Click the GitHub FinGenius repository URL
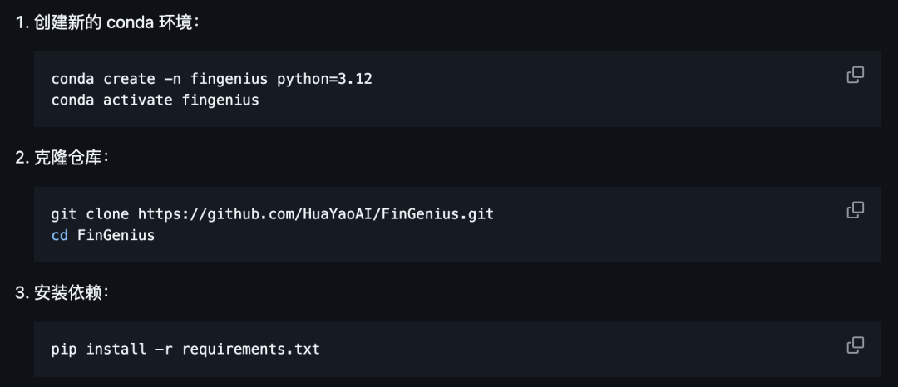This screenshot has height=387, width=898. (316, 214)
